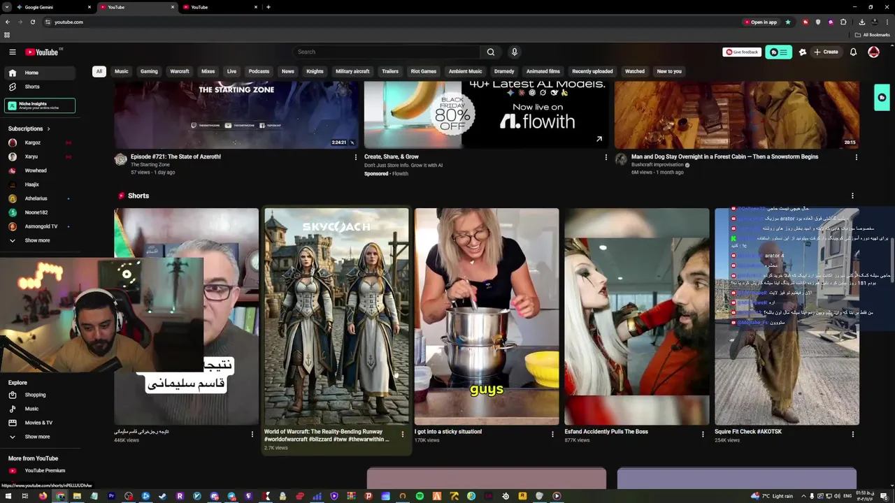Viewport: 895px width, 503px height.
Task: Open Movies & TV in Explore
Action: point(39,423)
